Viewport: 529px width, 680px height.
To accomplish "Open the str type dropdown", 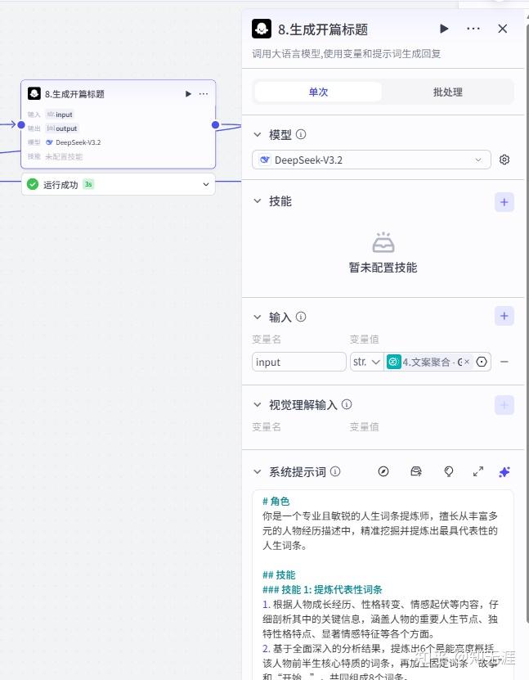I will [366, 362].
